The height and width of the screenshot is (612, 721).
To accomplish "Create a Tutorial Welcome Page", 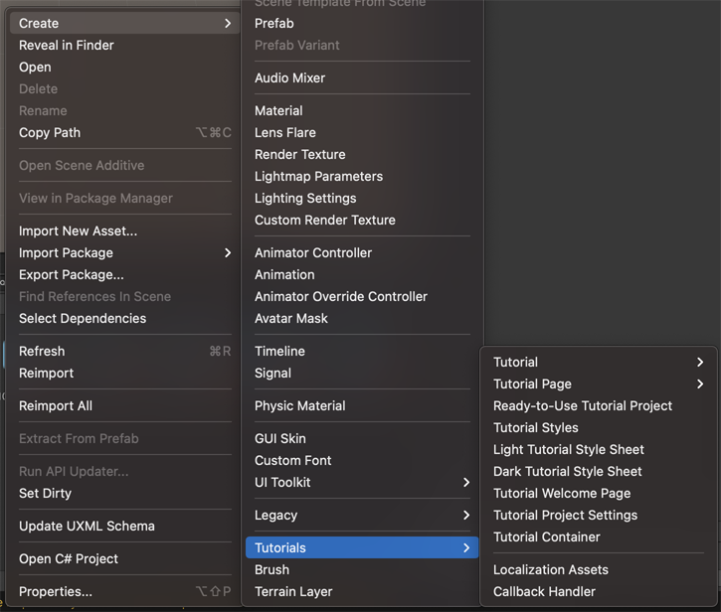I will [561, 494].
